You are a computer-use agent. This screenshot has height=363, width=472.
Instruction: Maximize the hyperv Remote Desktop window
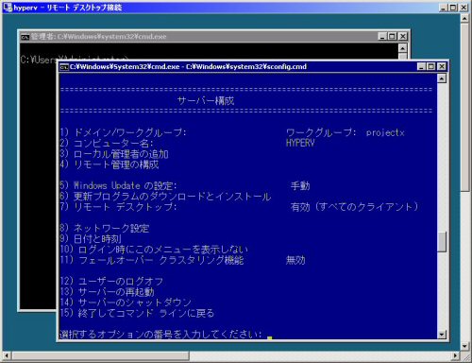[453, 8]
